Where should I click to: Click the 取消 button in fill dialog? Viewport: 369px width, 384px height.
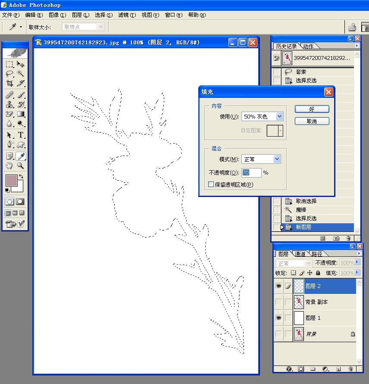pos(312,122)
